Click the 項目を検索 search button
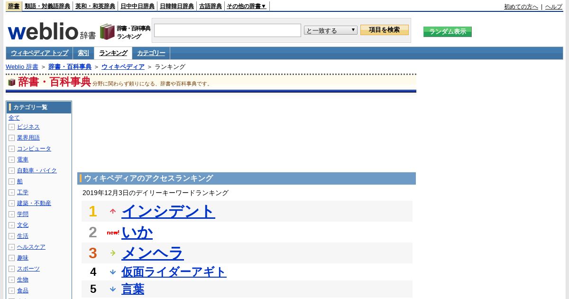Screen dimensions: 569x299 coord(385,30)
